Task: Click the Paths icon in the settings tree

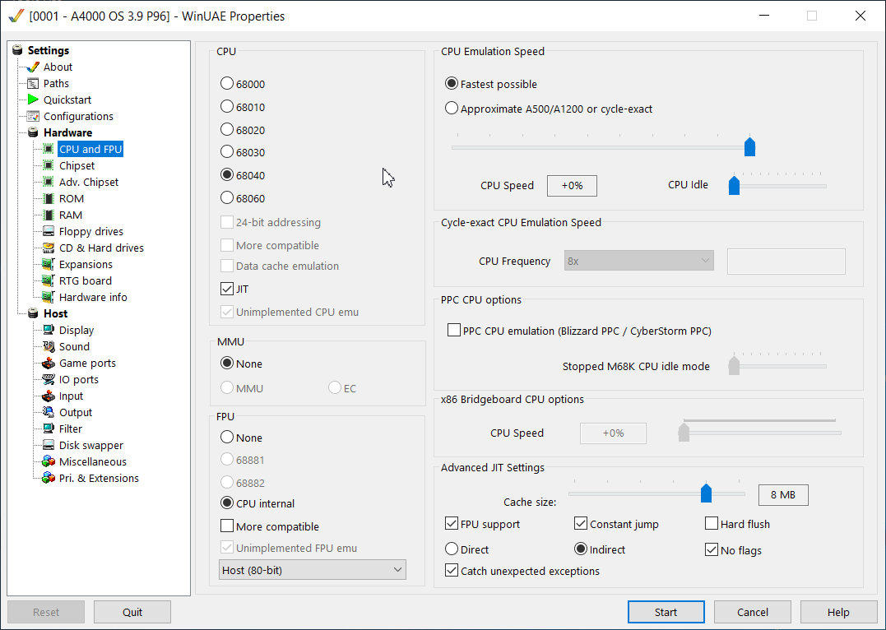Action: coord(33,83)
